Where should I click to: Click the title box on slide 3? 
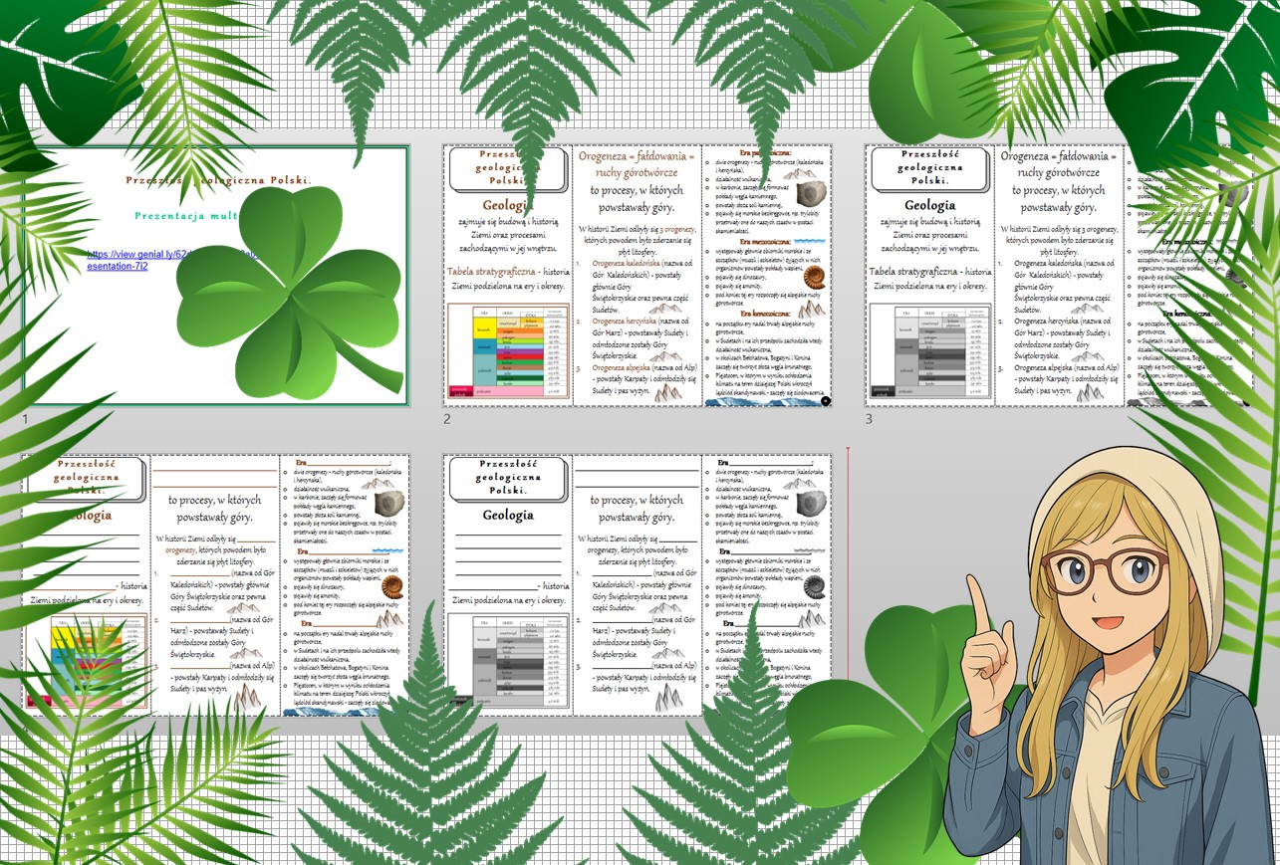pos(928,168)
